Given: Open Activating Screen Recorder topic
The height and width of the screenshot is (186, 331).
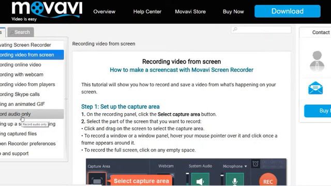Looking at the screenshot, I should [x=32, y=45].
